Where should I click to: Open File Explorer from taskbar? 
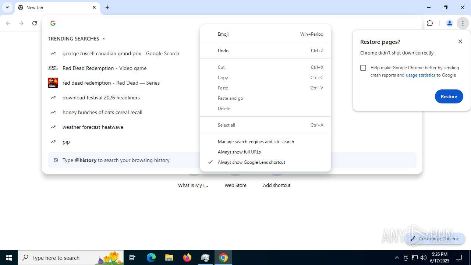click(169, 258)
